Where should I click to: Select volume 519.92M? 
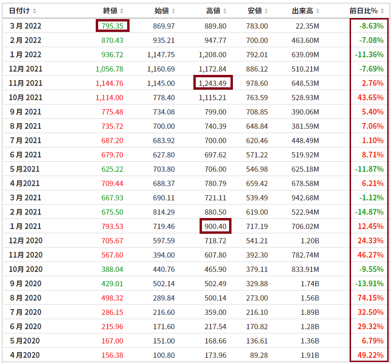pos(305,155)
